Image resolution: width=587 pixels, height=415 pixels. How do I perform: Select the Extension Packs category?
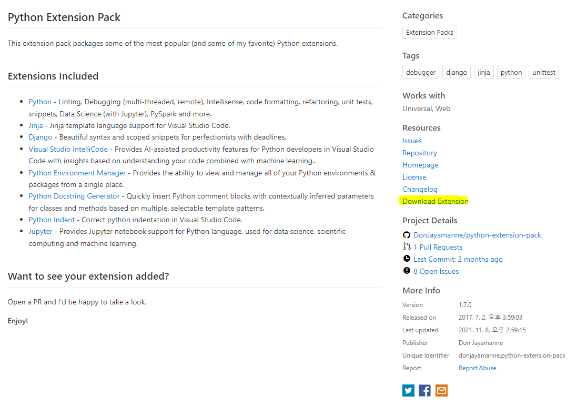[429, 32]
